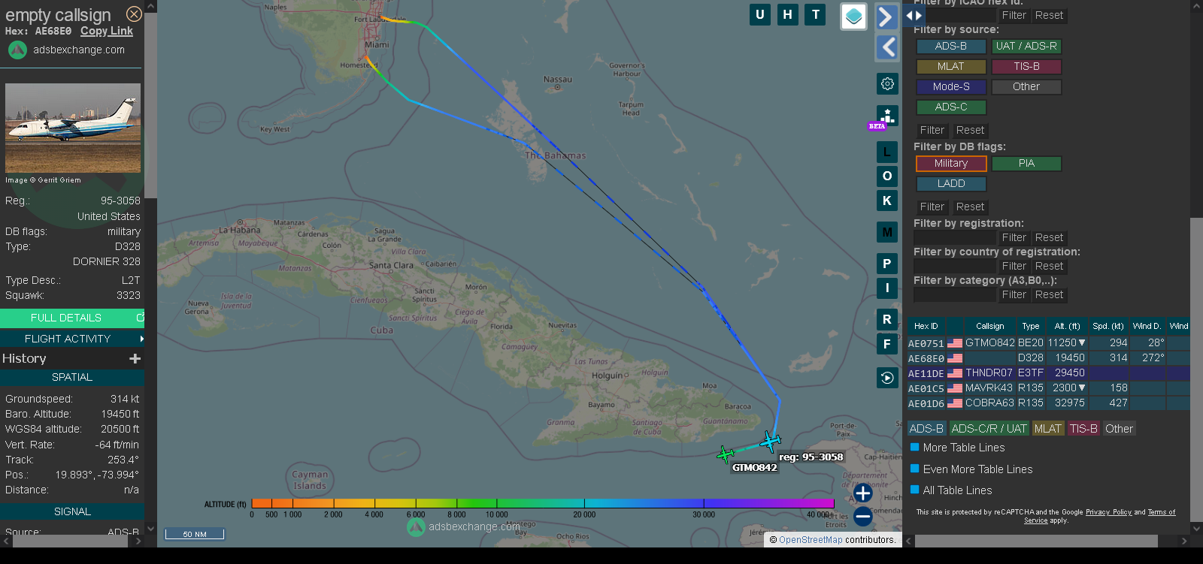Open FULL DETAILS for the aircraft
Image resolution: width=1203 pixels, height=564 pixels.
tap(72, 318)
